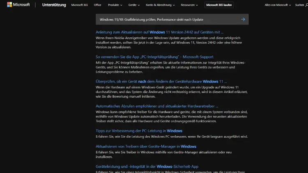The height and width of the screenshot is (173, 308).
Task: Click text 'Erfahren Sie, wie Sie Treiber in Windows'
Action: click(x=163, y=155)
